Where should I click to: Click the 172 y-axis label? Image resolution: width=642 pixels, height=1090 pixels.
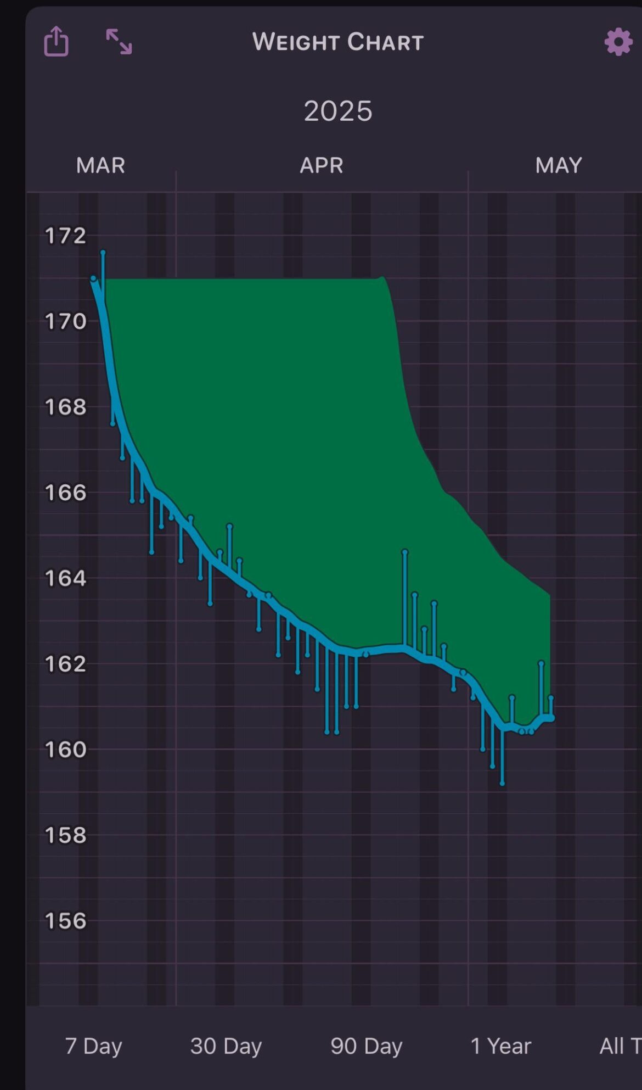(x=65, y=236)
